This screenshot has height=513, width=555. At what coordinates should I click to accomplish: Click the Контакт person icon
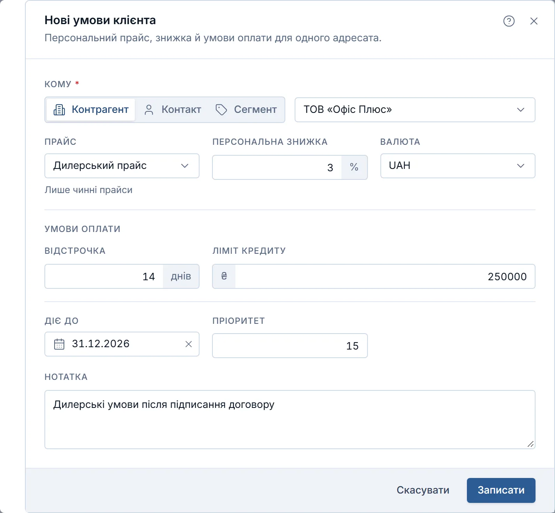149,110
